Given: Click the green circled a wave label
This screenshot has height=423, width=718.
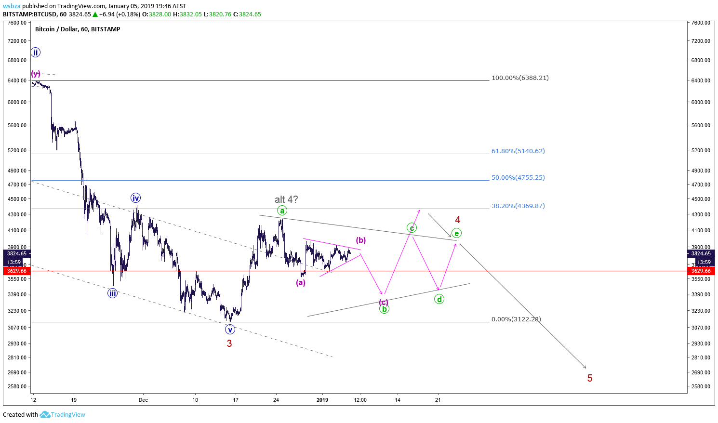Looking at the screenshot, I should pyautogui.click(x=282, y=211).
